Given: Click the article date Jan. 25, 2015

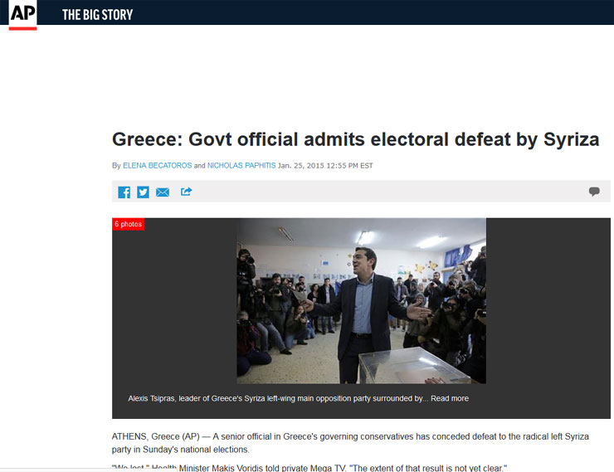Looking at the screenshot, I should click(x=325, y=166).
